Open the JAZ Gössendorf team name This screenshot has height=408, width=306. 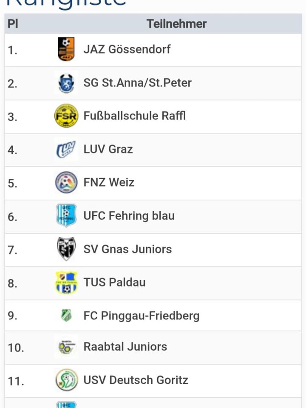[x=127, y=49]
